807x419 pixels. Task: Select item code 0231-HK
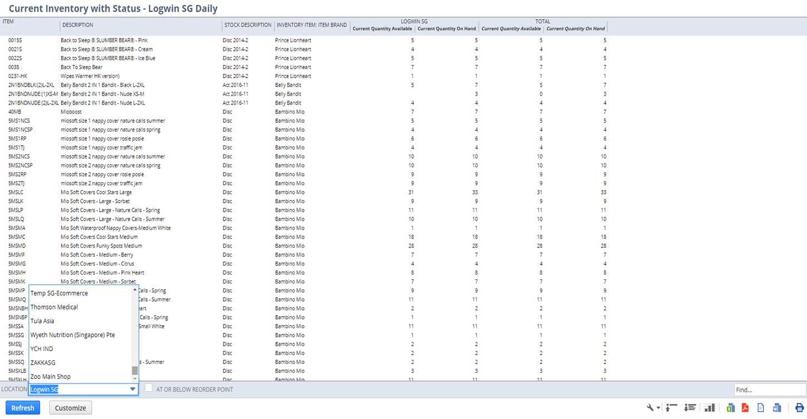tap(18, 76)
